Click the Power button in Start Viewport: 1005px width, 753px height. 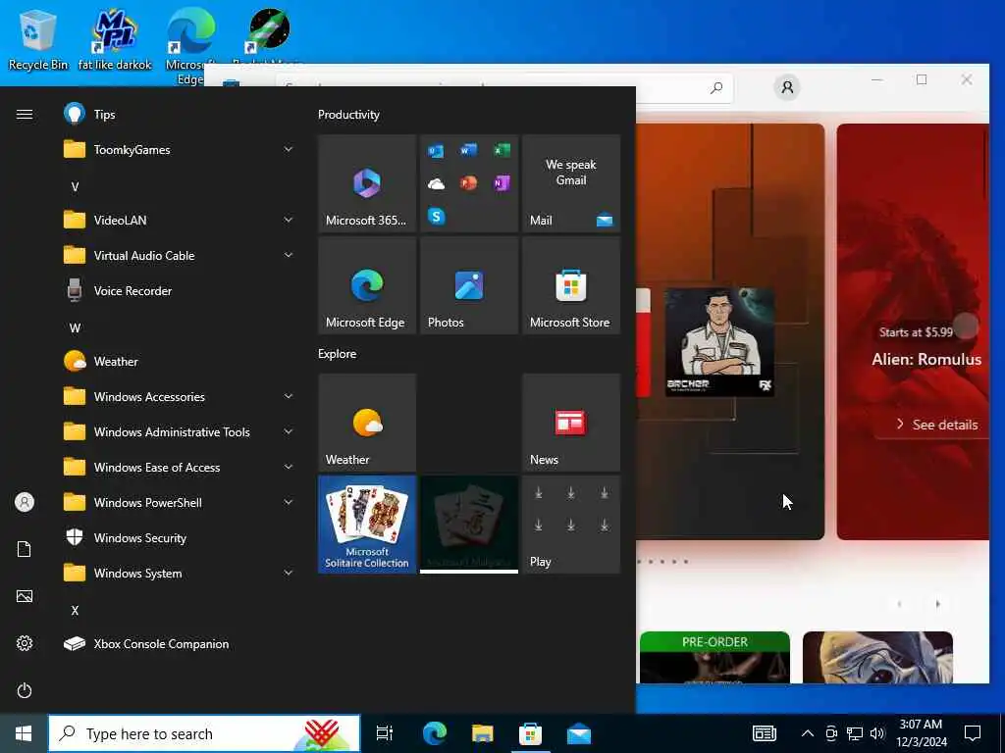tap(25, 690)
